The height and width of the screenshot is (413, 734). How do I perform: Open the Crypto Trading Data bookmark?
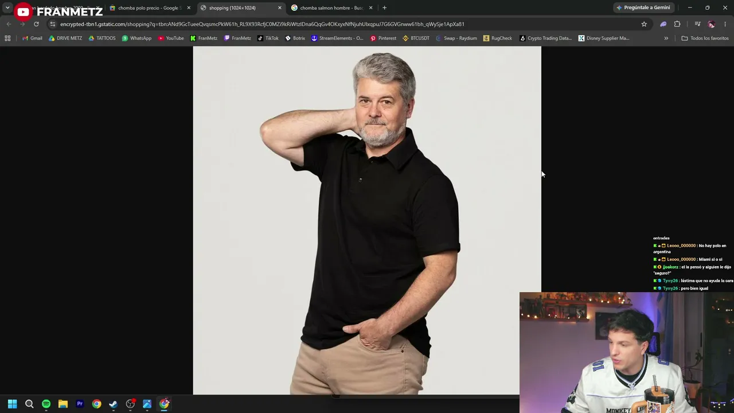tap(545, 38)
